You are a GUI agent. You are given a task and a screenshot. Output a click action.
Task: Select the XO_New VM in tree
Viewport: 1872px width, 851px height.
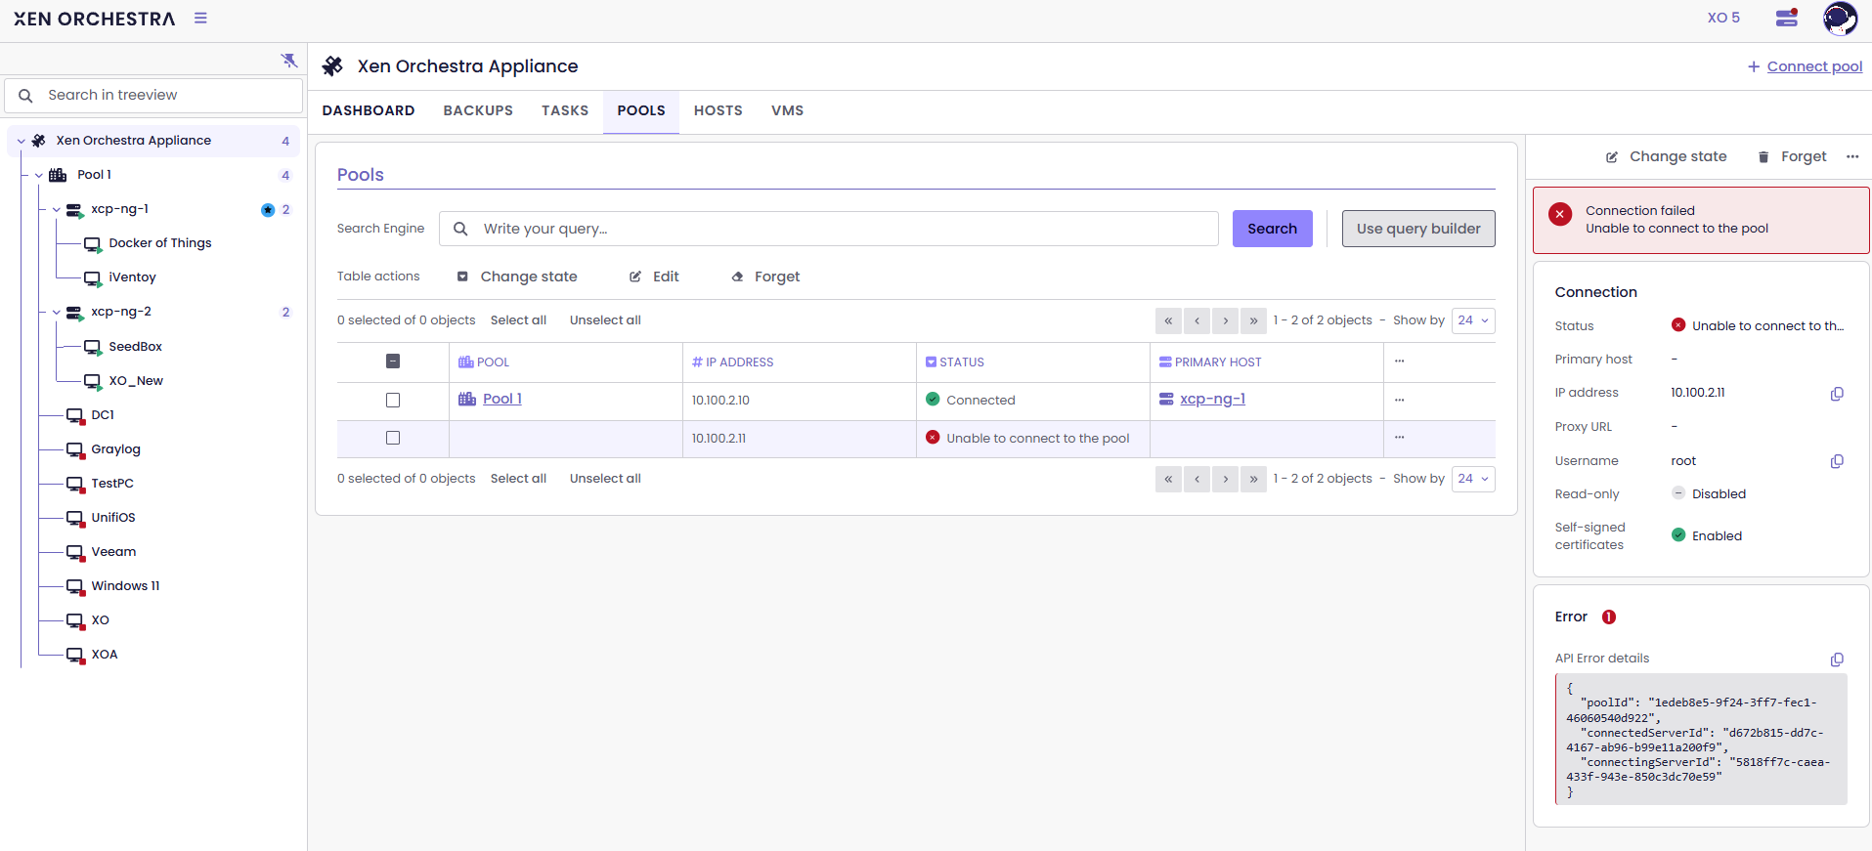(x=136, y=381)
